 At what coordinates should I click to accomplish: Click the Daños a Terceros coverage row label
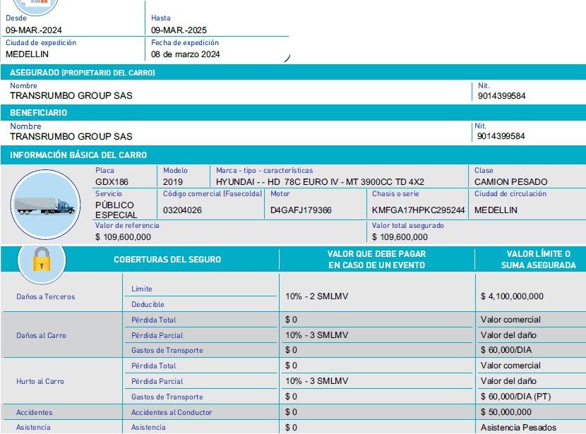(45, 297)
